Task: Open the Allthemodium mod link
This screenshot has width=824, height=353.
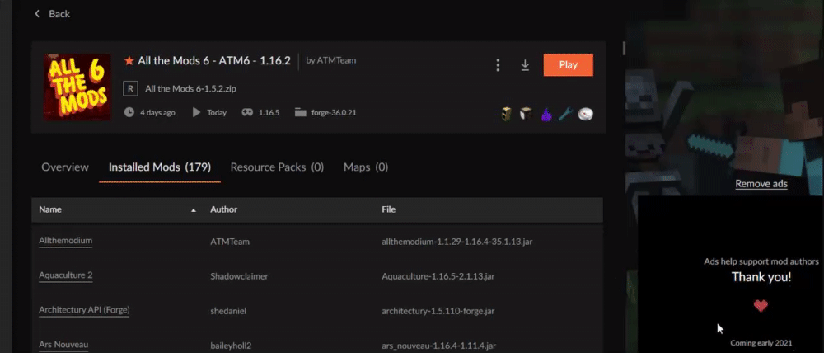Action: coord(66,240)
